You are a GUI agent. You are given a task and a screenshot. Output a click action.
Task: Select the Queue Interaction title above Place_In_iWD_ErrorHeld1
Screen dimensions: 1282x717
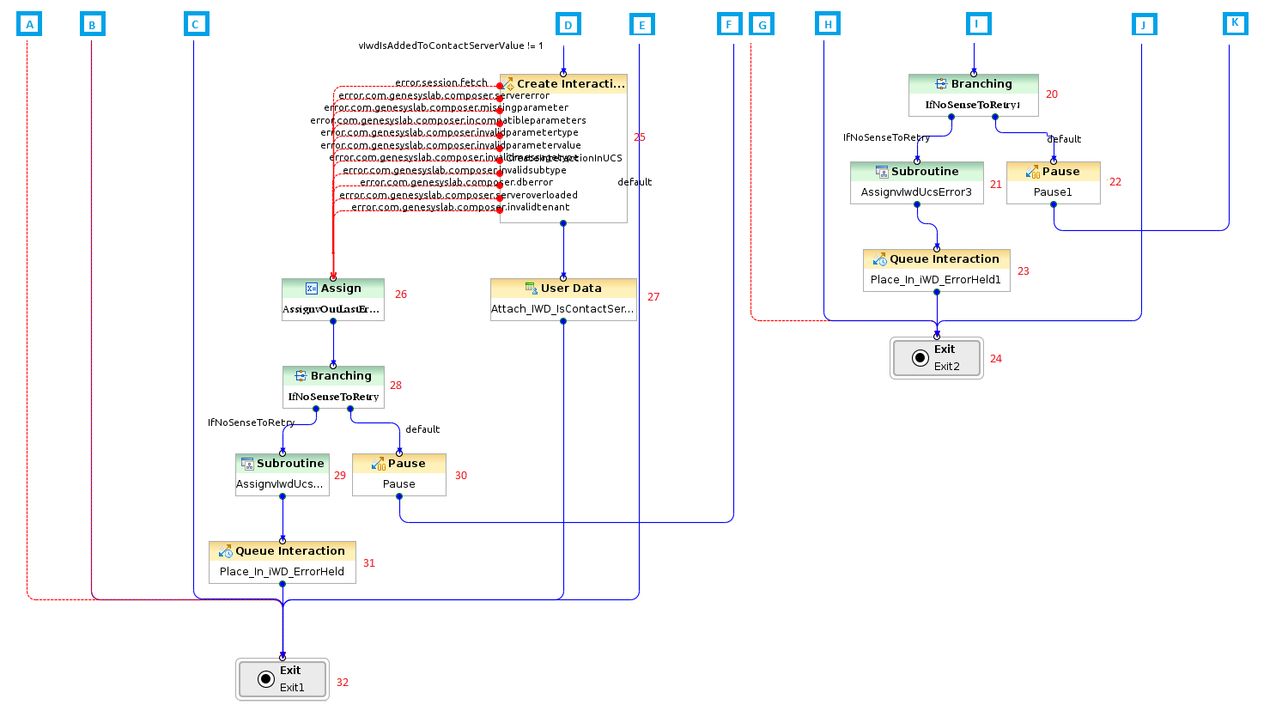945,259
